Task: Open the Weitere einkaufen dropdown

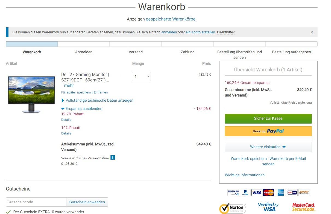Action: [x=268, y=147]
